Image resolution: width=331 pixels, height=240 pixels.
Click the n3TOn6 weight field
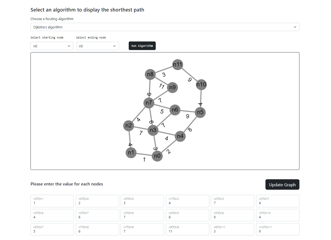[142, 215]
